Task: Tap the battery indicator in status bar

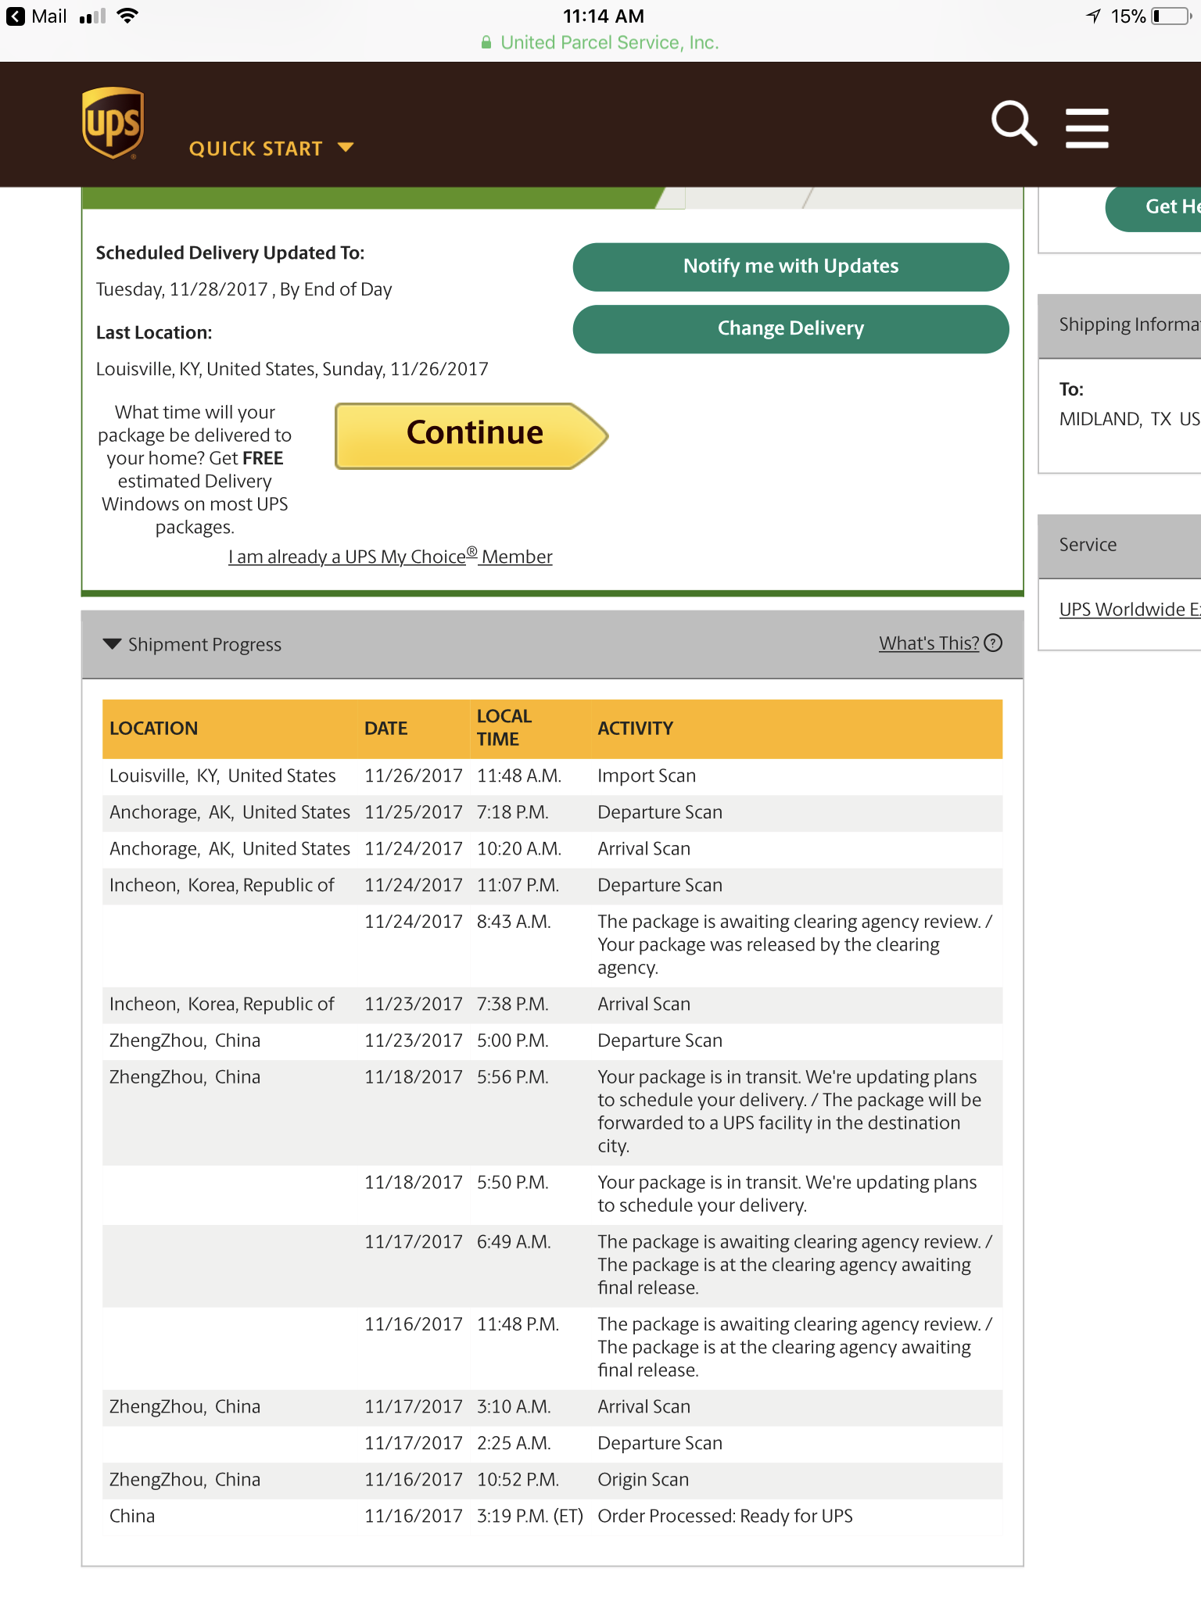Action: point(1171,16)
